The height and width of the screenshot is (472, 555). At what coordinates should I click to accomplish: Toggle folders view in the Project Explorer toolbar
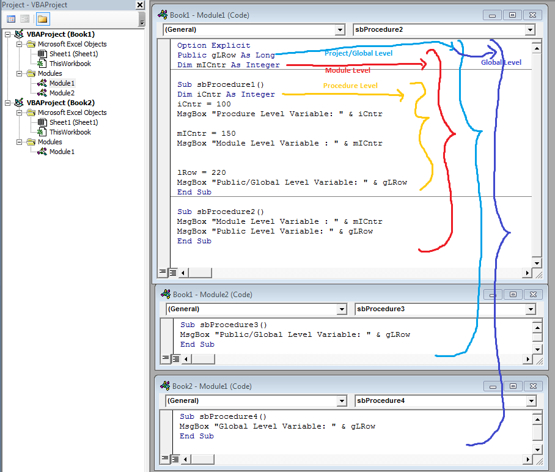43,18
